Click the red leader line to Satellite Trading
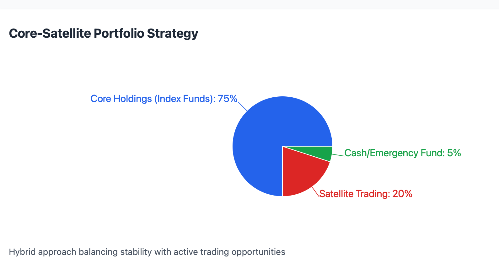 tap(316, 192)
